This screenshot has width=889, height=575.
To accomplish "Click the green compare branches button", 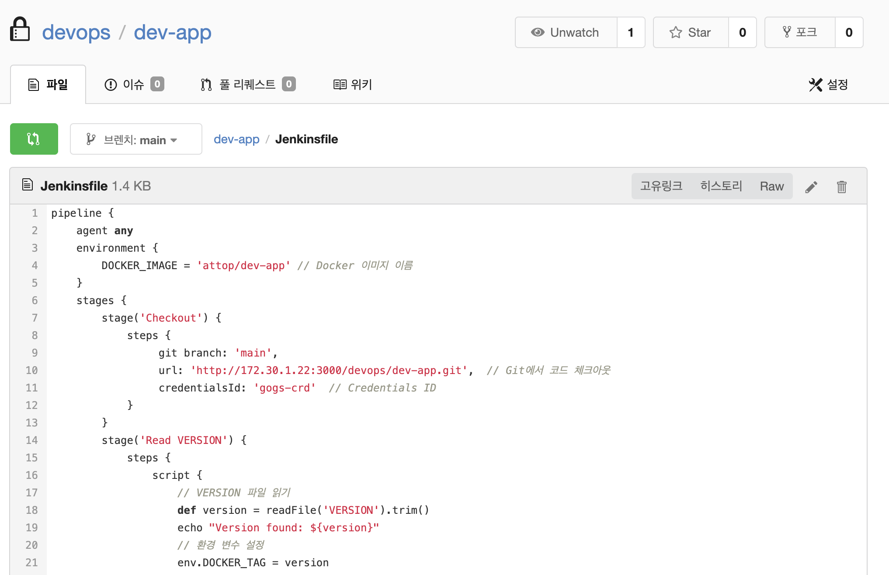I will (x=34, y=139).
